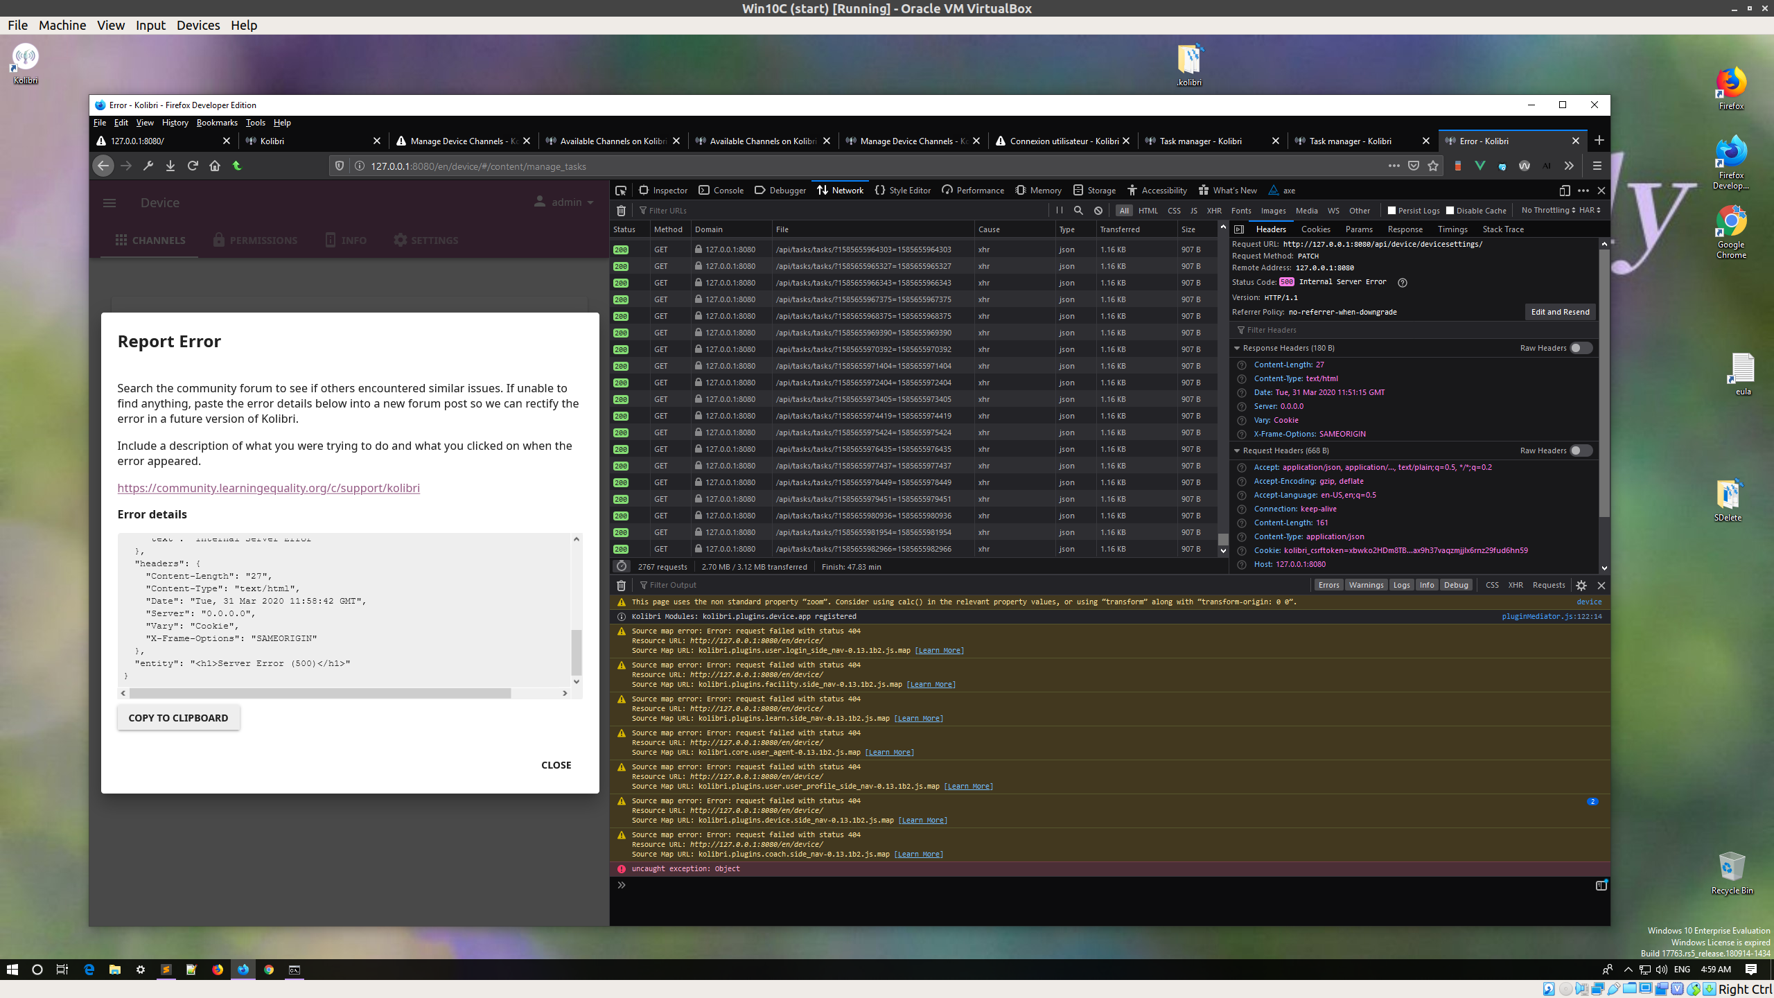Open the console settings gear

point(1581,585)
